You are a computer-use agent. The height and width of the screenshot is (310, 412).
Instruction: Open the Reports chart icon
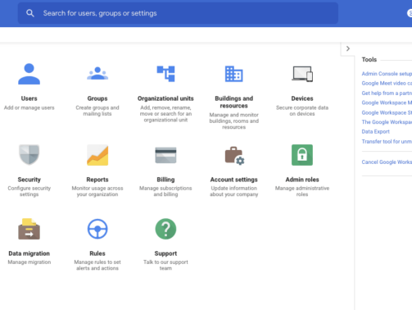97,155
